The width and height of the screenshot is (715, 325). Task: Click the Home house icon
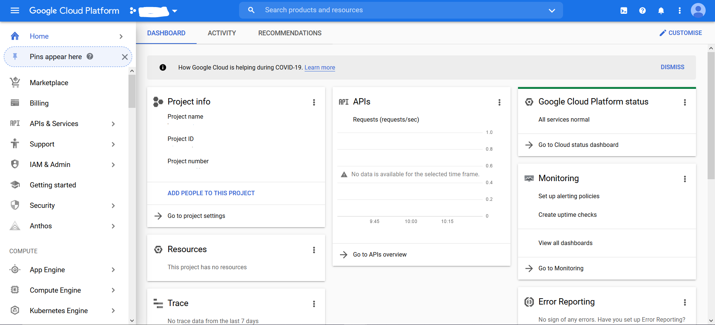[15, 36]
